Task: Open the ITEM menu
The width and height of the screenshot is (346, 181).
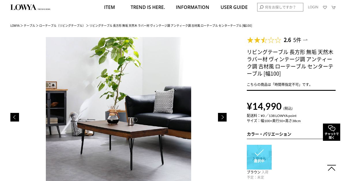Action: [x=110, y=7]
